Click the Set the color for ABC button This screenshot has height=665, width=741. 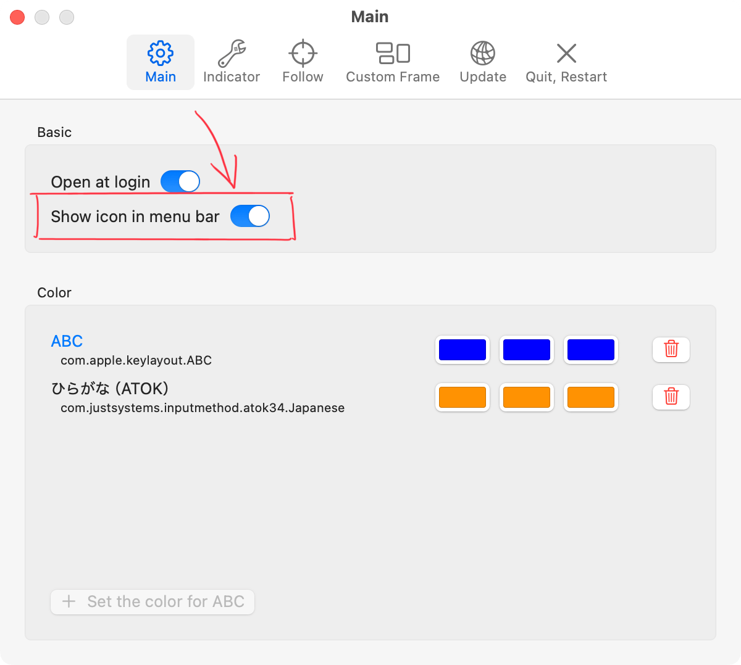(x=152, y=601)
